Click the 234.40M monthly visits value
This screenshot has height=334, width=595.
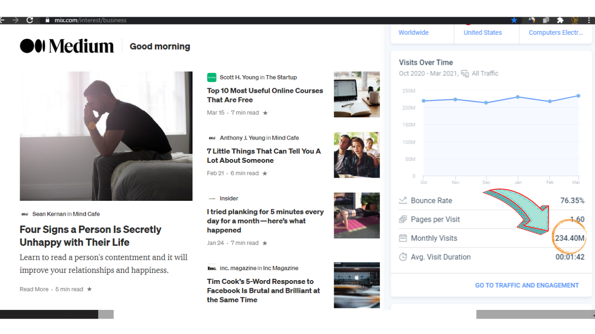tap(569, 238)
